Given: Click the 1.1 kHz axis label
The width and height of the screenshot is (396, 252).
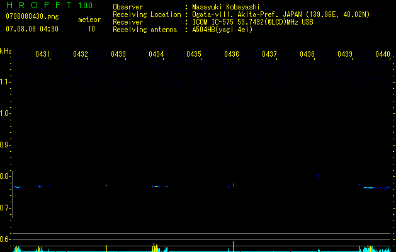Looking at the screenshot, I should point(4,82).
